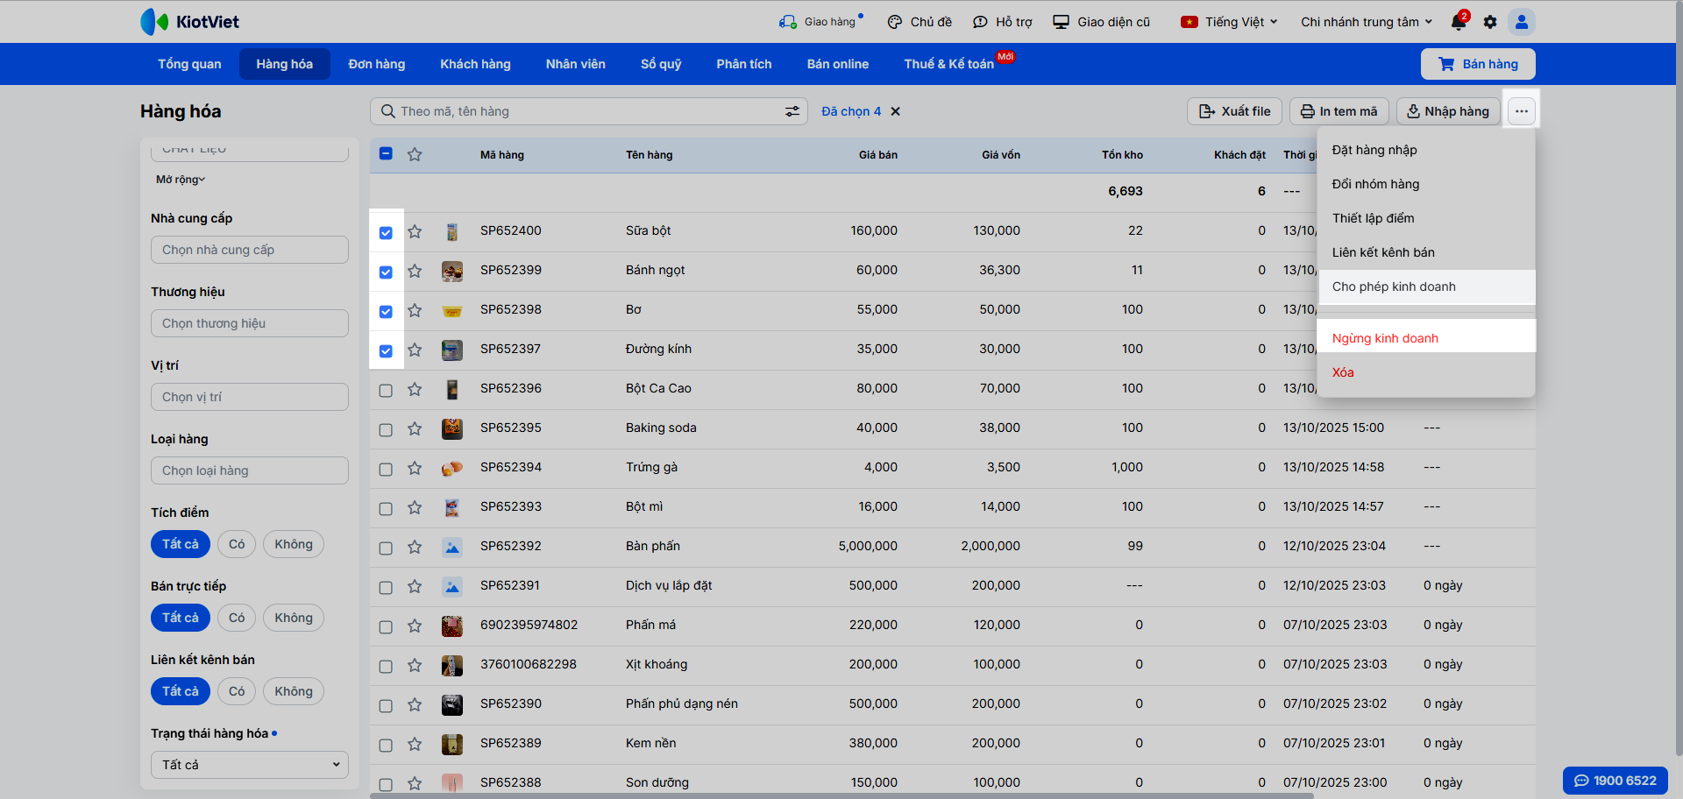Click the Xuất file button
This screenshot has width=1683, height=799.
point(1235,111)
